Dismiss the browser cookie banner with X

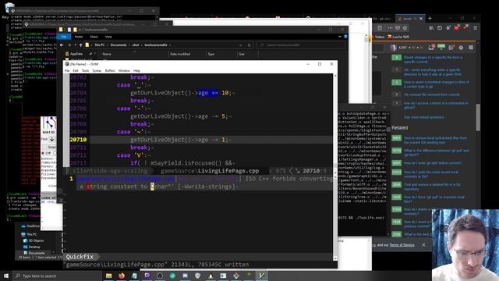pos(423,245)
